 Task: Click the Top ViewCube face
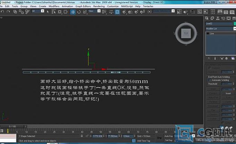click(x=186, y=33)
